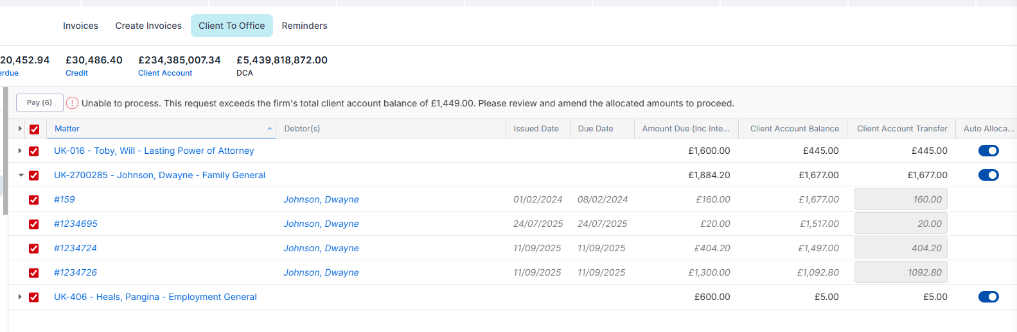Expand the UK-406 Heals, Pangina row
The width and height of the screenshot is (1017, 332).
pos(20,297)
